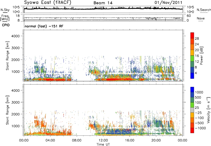
Task: Click the '12:00' time axis tick label
Action: (103, 140)
